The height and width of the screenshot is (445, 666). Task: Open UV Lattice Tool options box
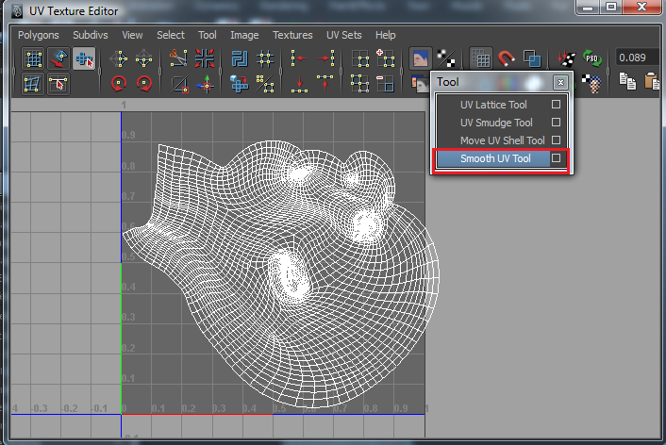(x=557, y=105)
